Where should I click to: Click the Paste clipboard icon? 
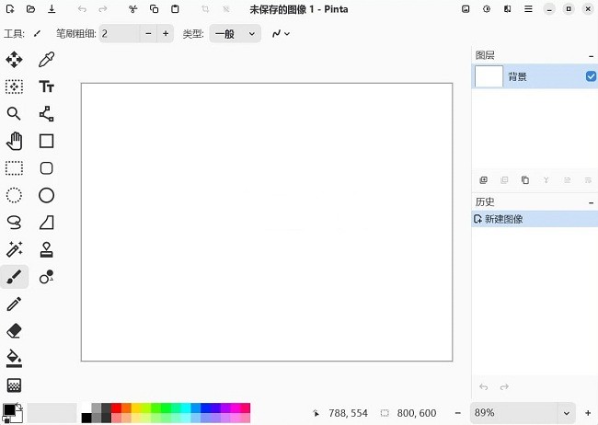tap(175, 9)
